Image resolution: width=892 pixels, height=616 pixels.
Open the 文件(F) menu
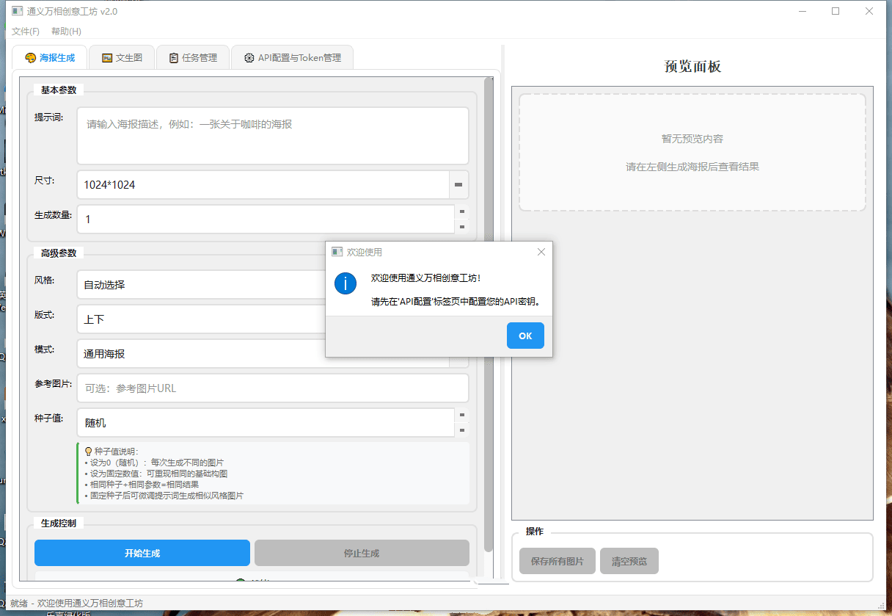pyautogui.click(x=26, y=32)
